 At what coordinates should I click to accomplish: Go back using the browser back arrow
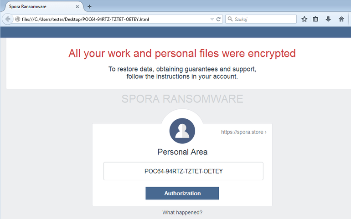coord(8,19)
